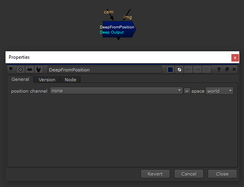Open the wrench settings icon
This screenshot has height=187, width=244.
click(x=39, y=69)
